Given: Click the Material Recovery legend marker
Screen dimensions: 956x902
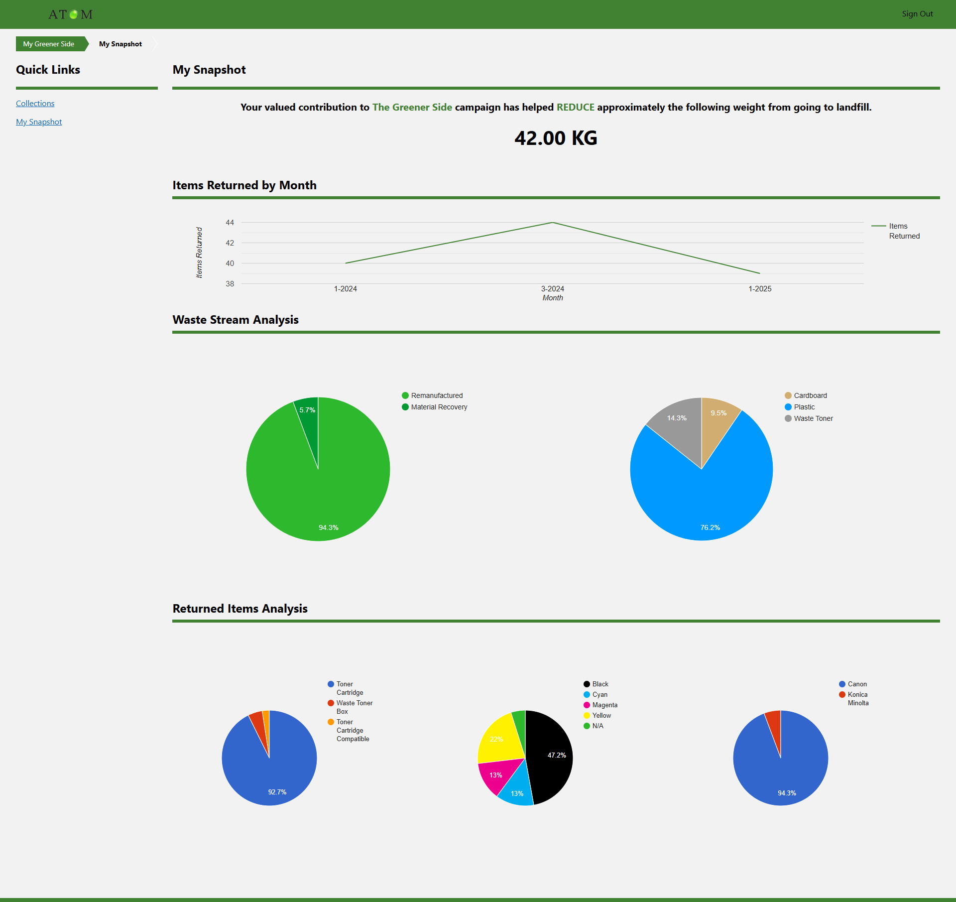Looking at the screenshot, I should [x=405, y=407].
